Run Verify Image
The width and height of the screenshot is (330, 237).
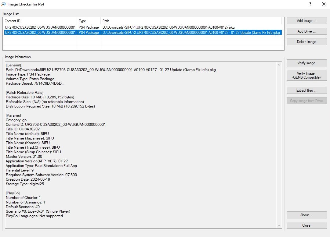click(306, 63)
